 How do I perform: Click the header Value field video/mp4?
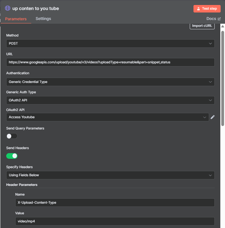[x=115, y=221]
